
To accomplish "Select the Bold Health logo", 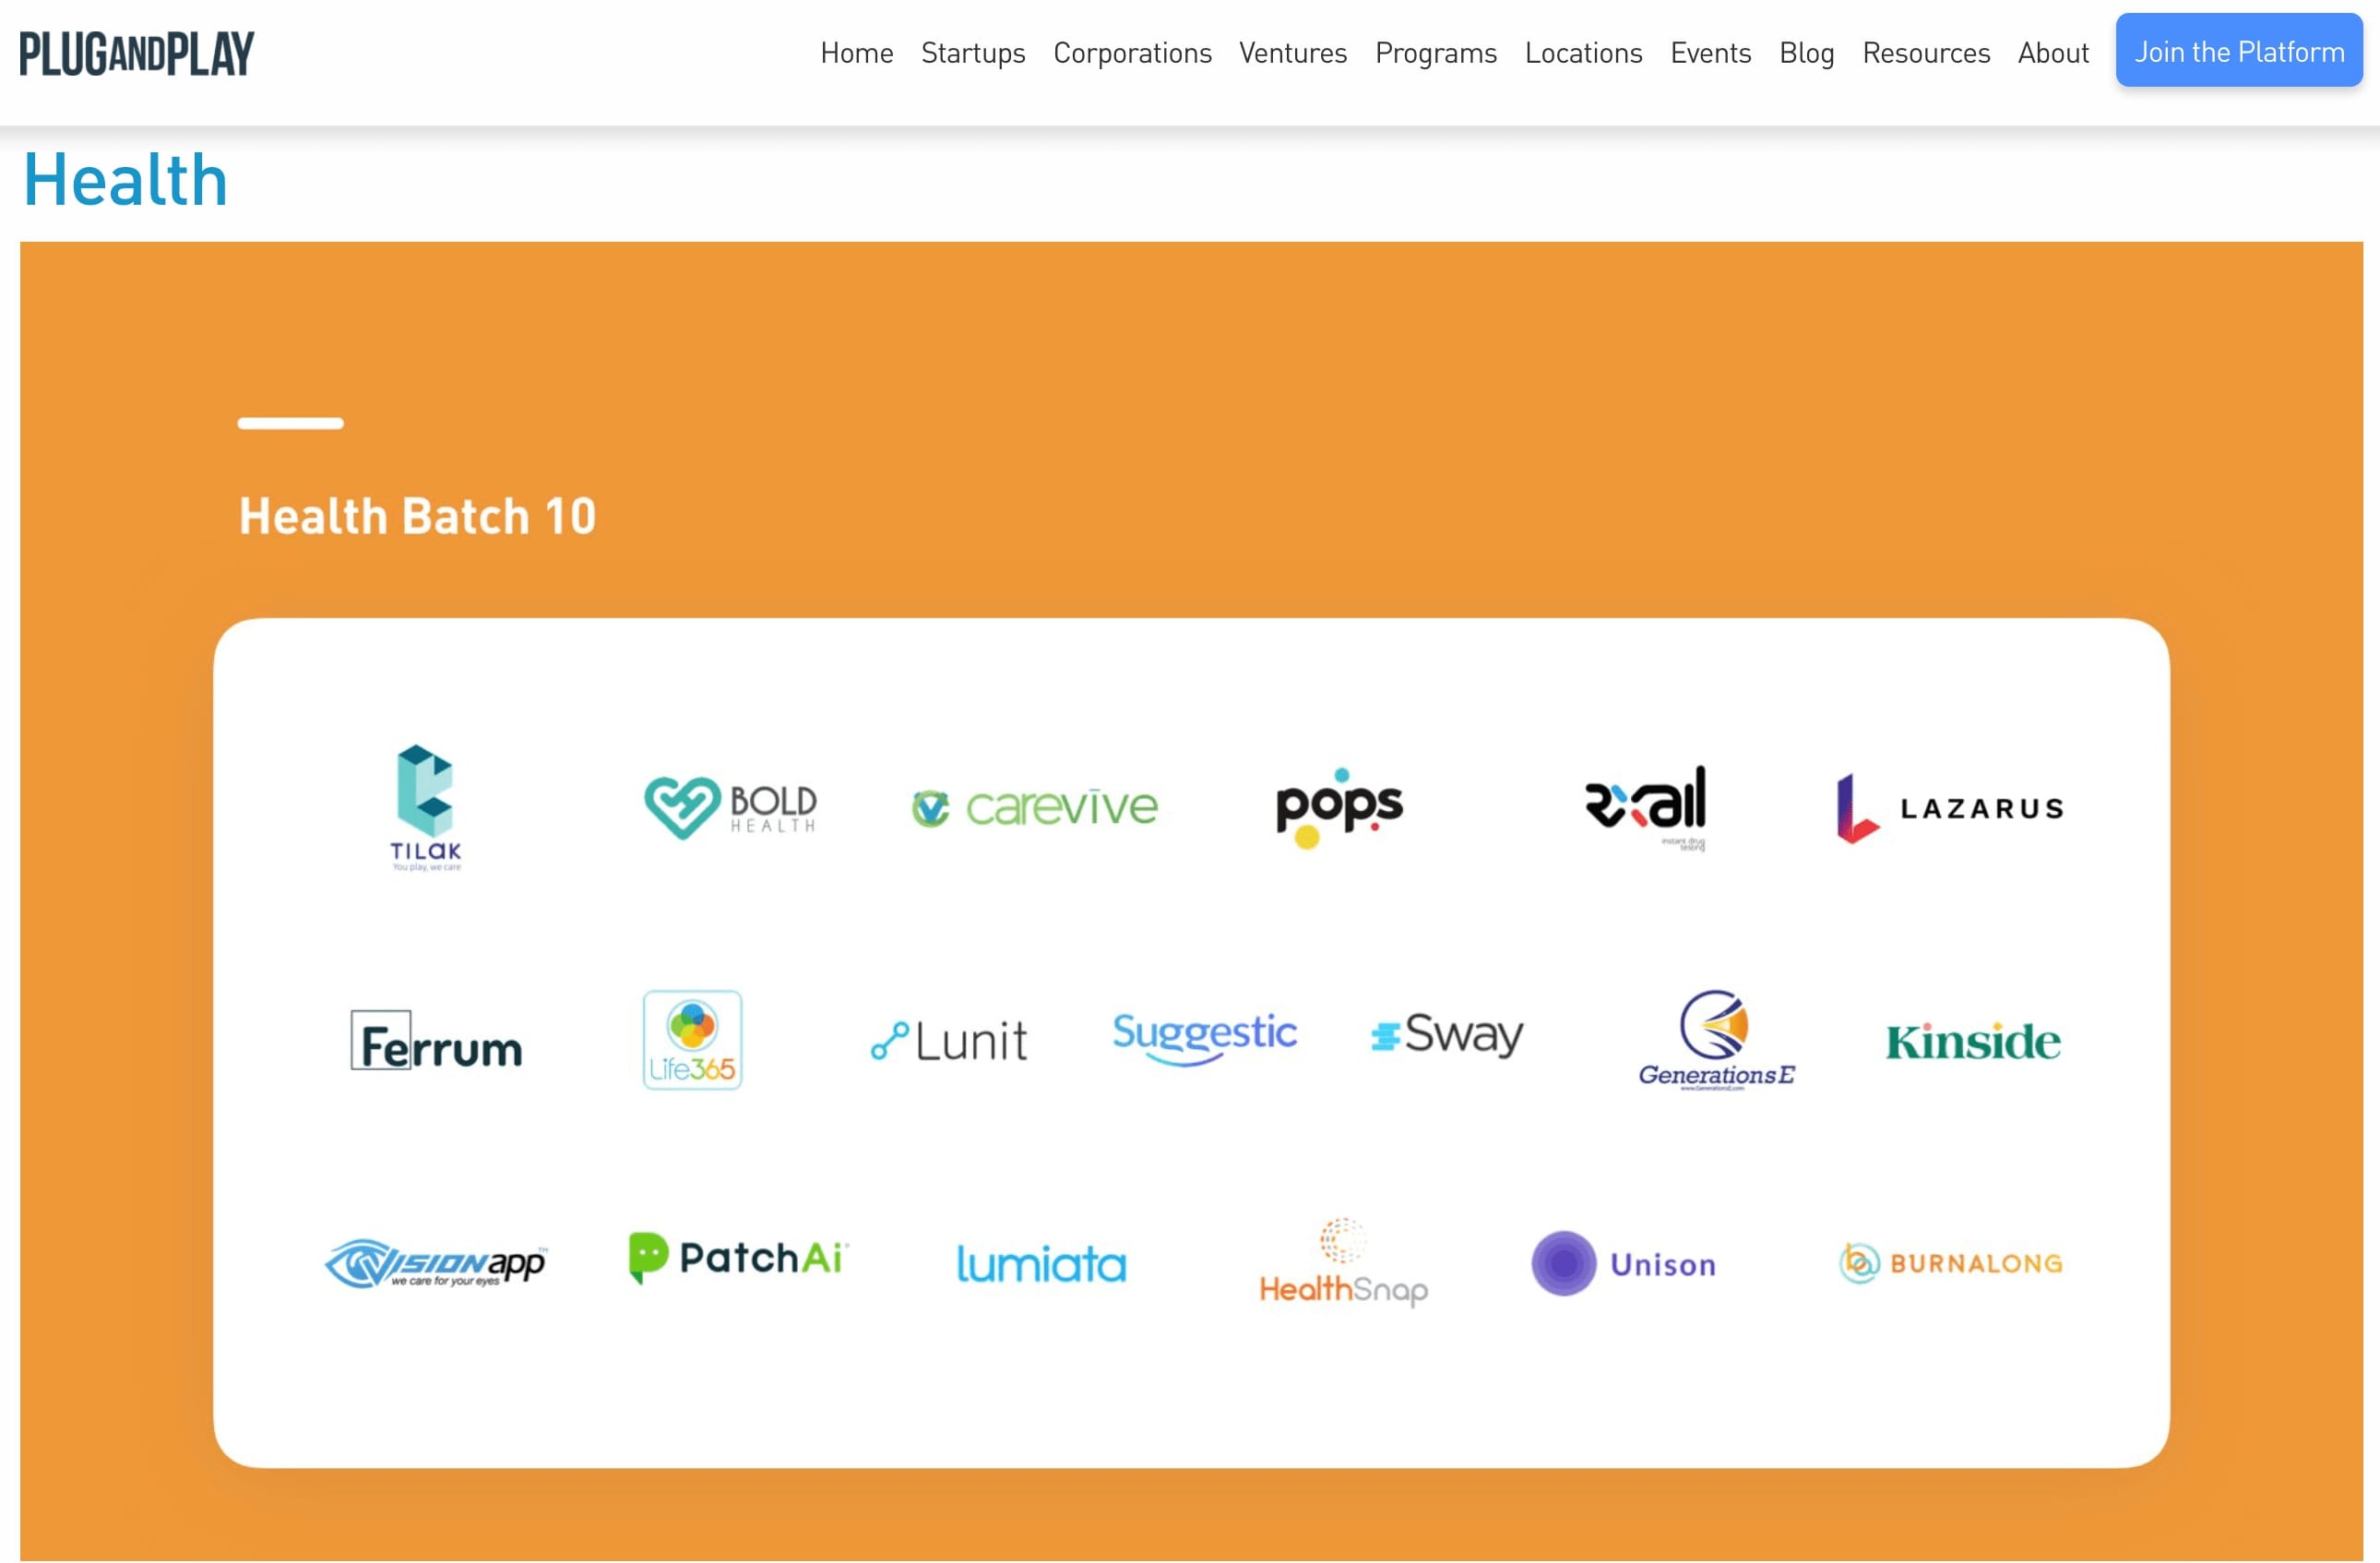I will pyautogui.click(x=731, y=808).
